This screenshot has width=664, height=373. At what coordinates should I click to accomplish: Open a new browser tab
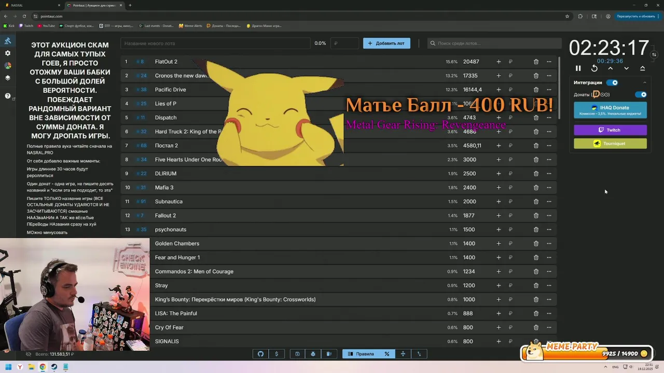(x=130, y=5)
